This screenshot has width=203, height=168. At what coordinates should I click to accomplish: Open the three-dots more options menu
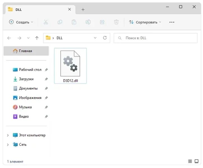(172, 22)
